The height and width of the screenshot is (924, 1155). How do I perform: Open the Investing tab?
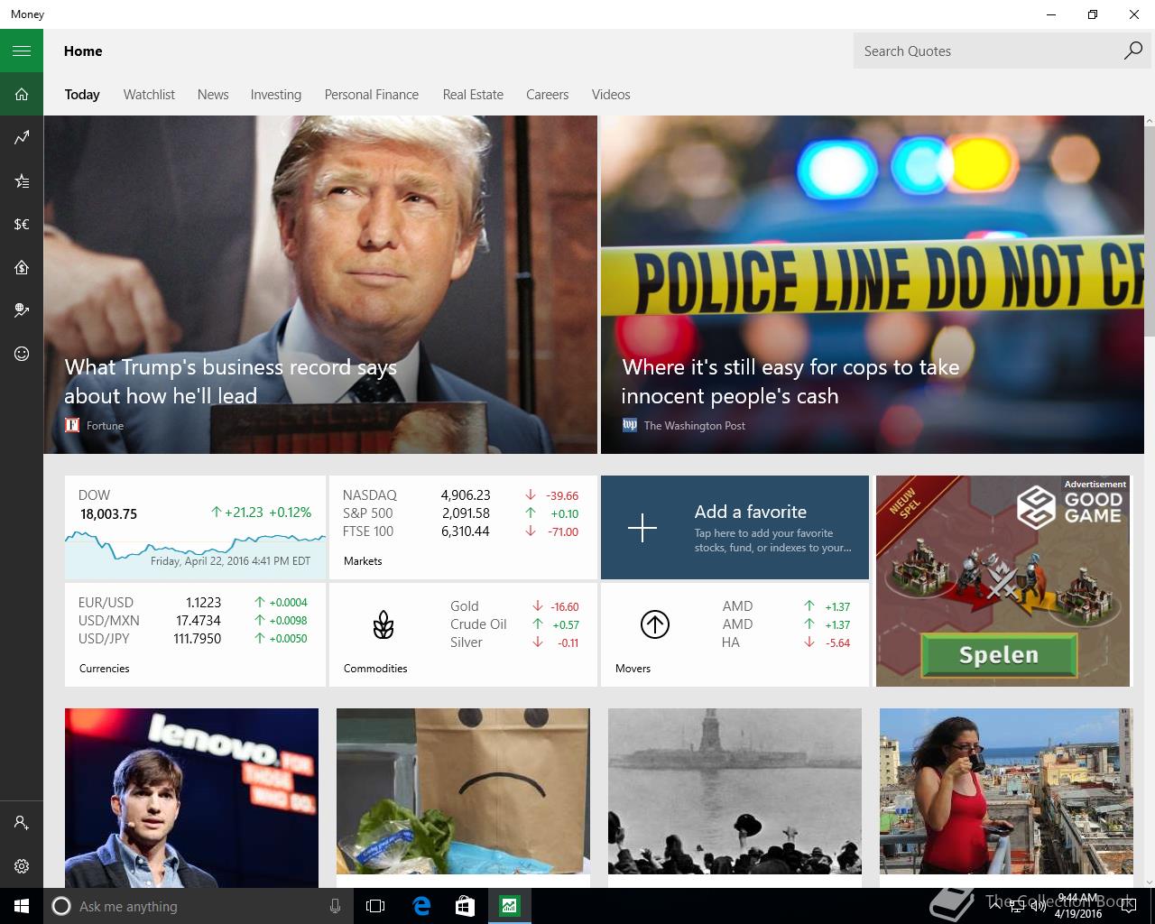[x=276, y=94]
